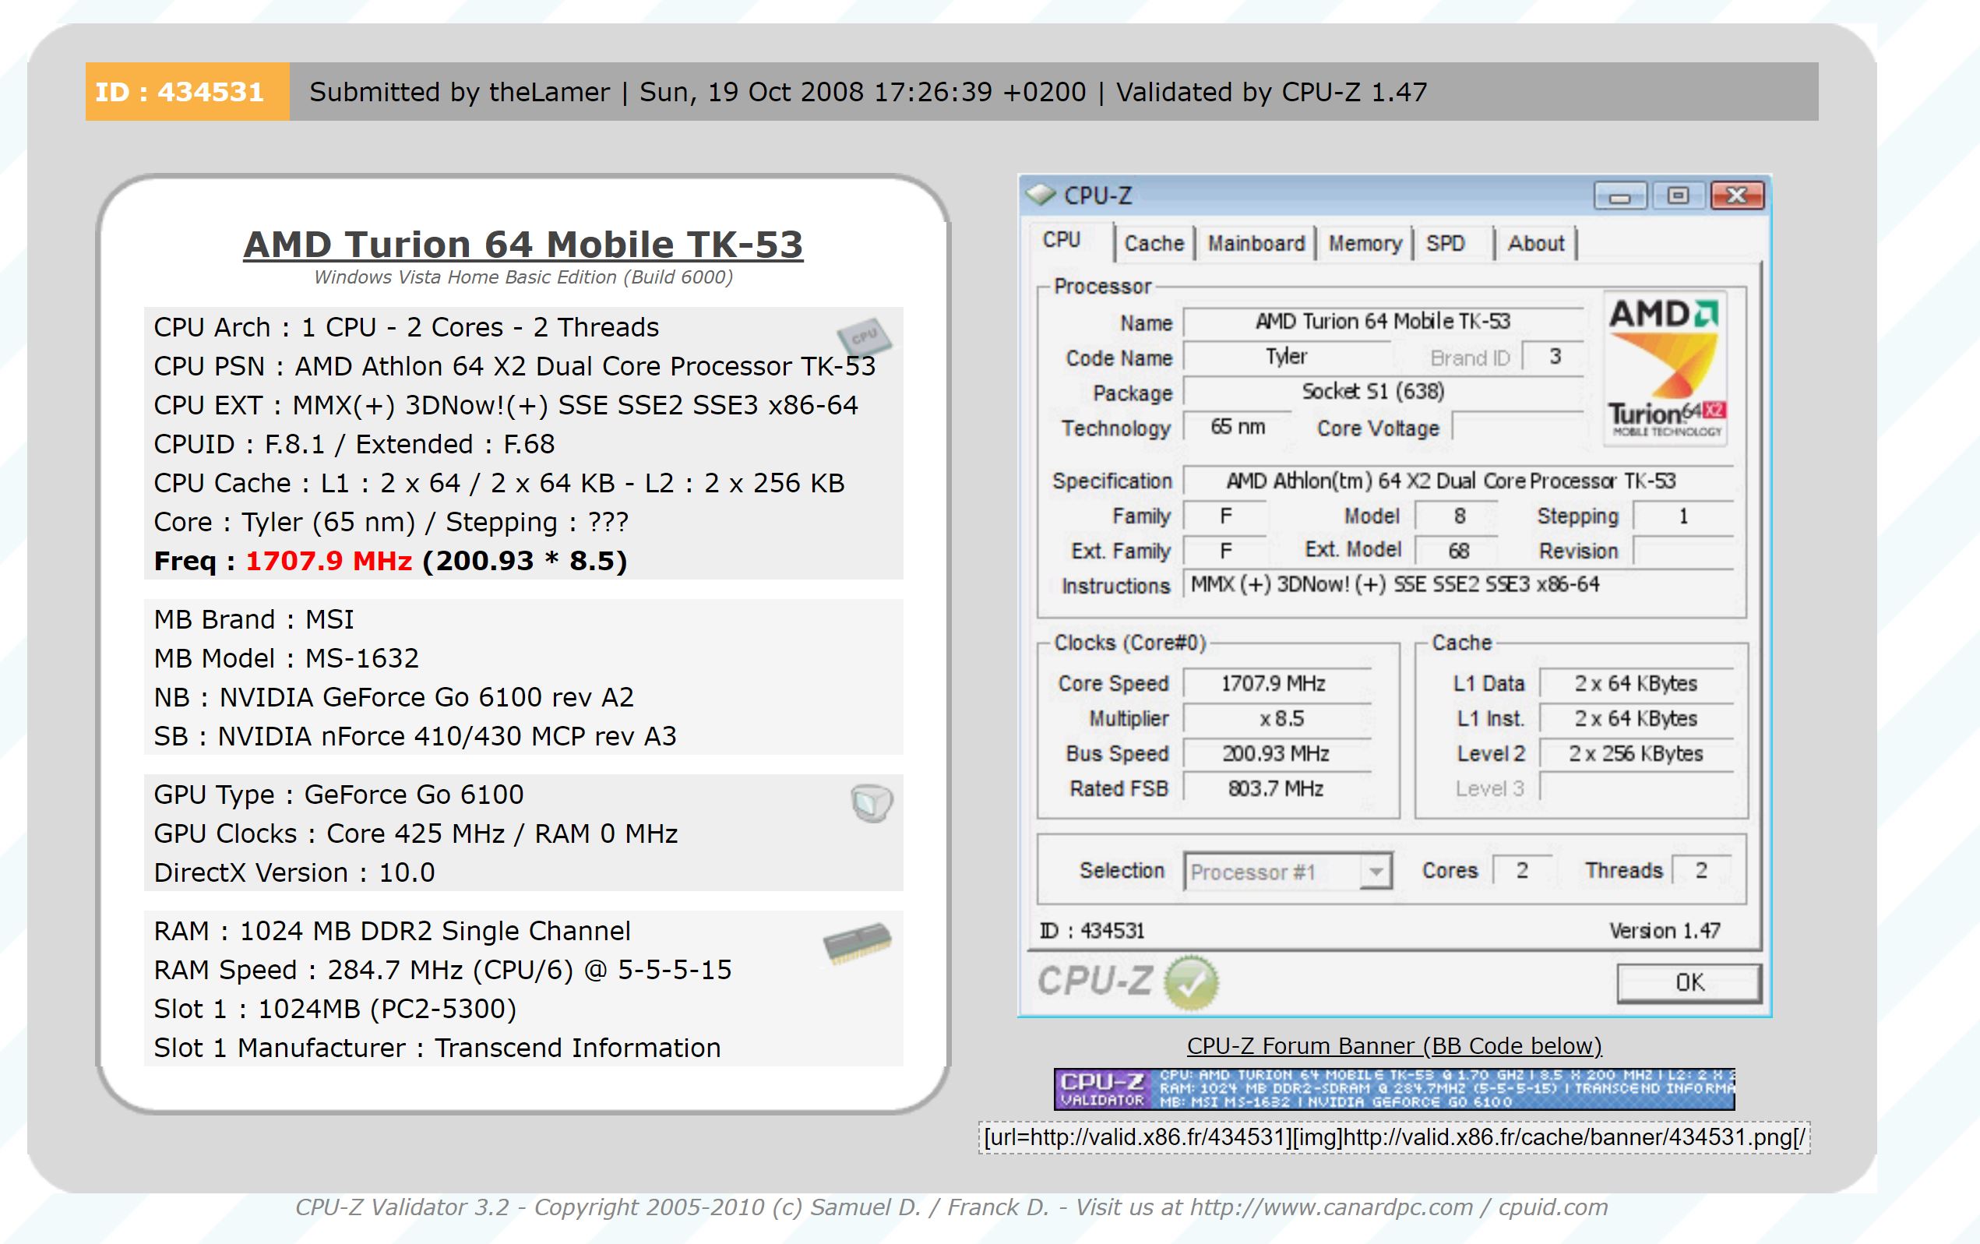Click the DirectX Version : 10.0 line
This screenshot has width=1980, height=1244.
pyautogui.click(x=294, y=873)
